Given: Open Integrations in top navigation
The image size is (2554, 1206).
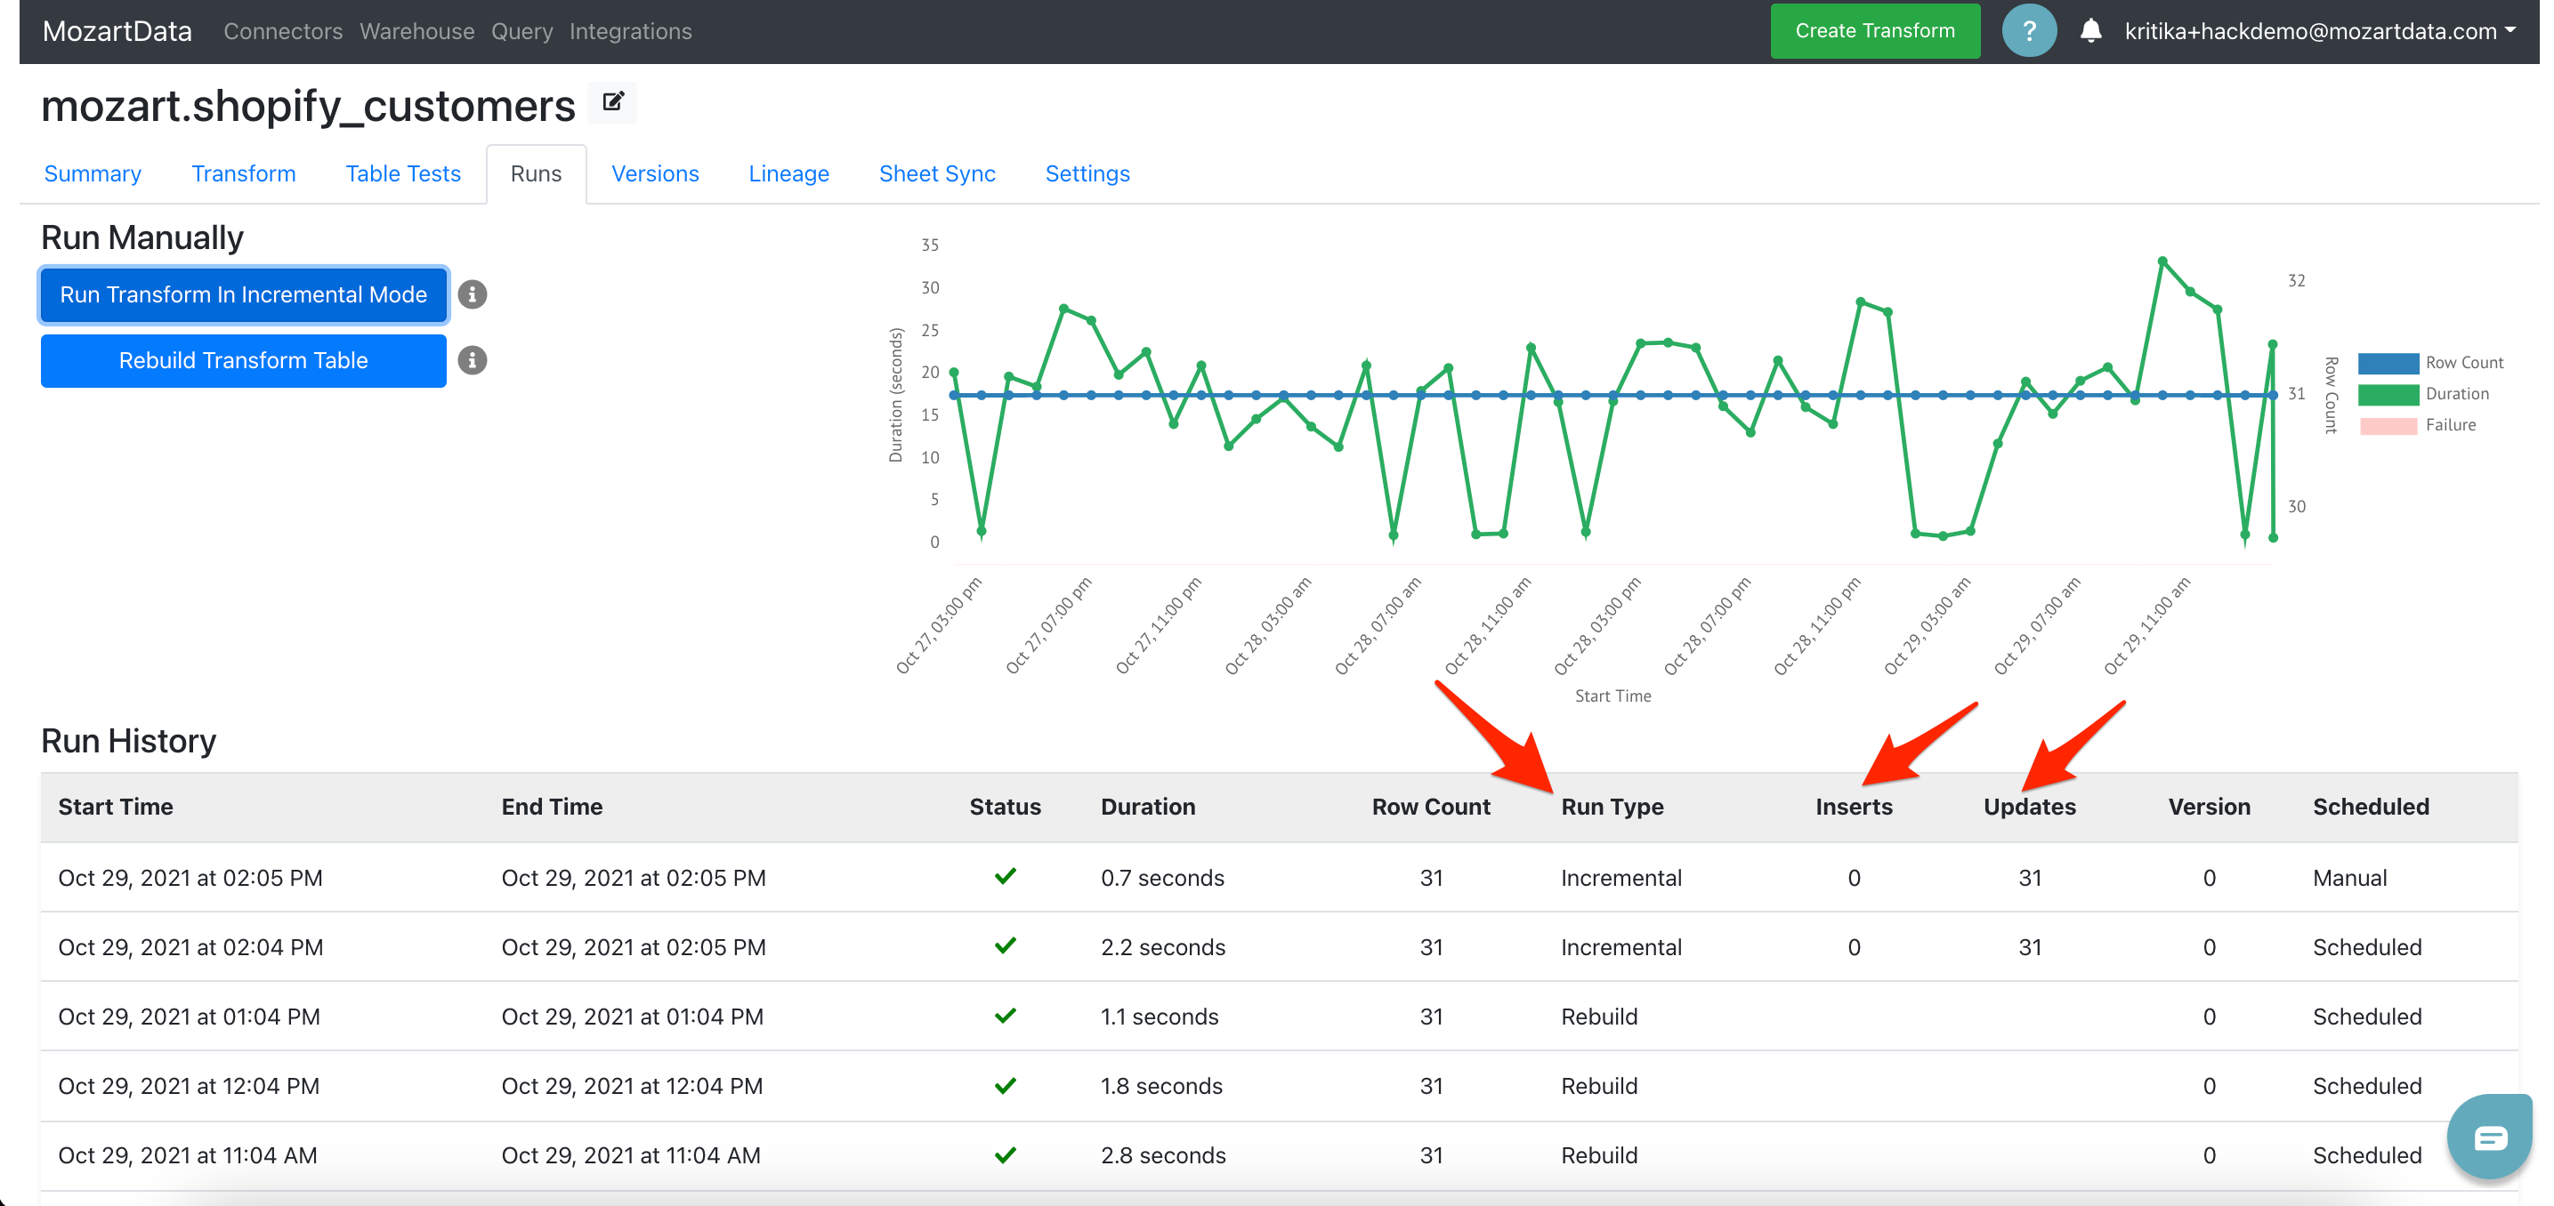Looking at the screenshot, I should pyautogui.click(x=631, y=31).
